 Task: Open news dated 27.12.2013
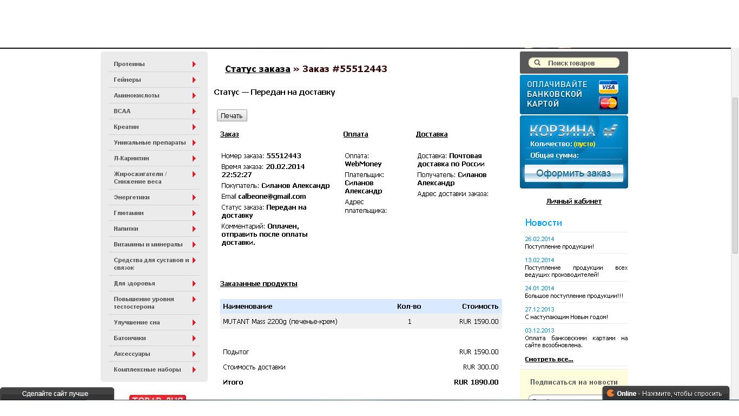pos(566,317)
